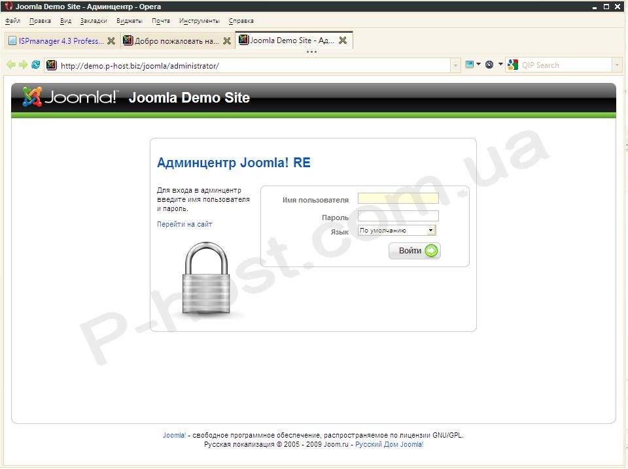
Task: Open the Вид menu
Action: coord(65,21)
